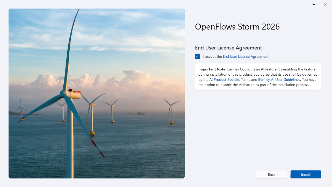Click the End User License Agreement heading
Image resolution: width=332 pixels, height=187 pixels.
[228, 48]
